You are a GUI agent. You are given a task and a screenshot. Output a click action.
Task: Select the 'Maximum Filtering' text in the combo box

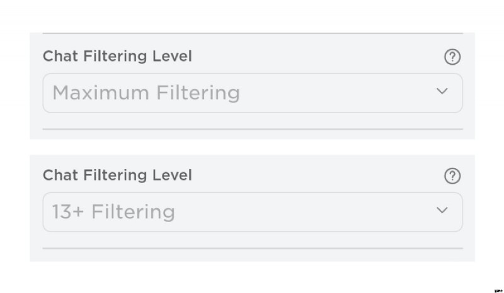(146, 94)
